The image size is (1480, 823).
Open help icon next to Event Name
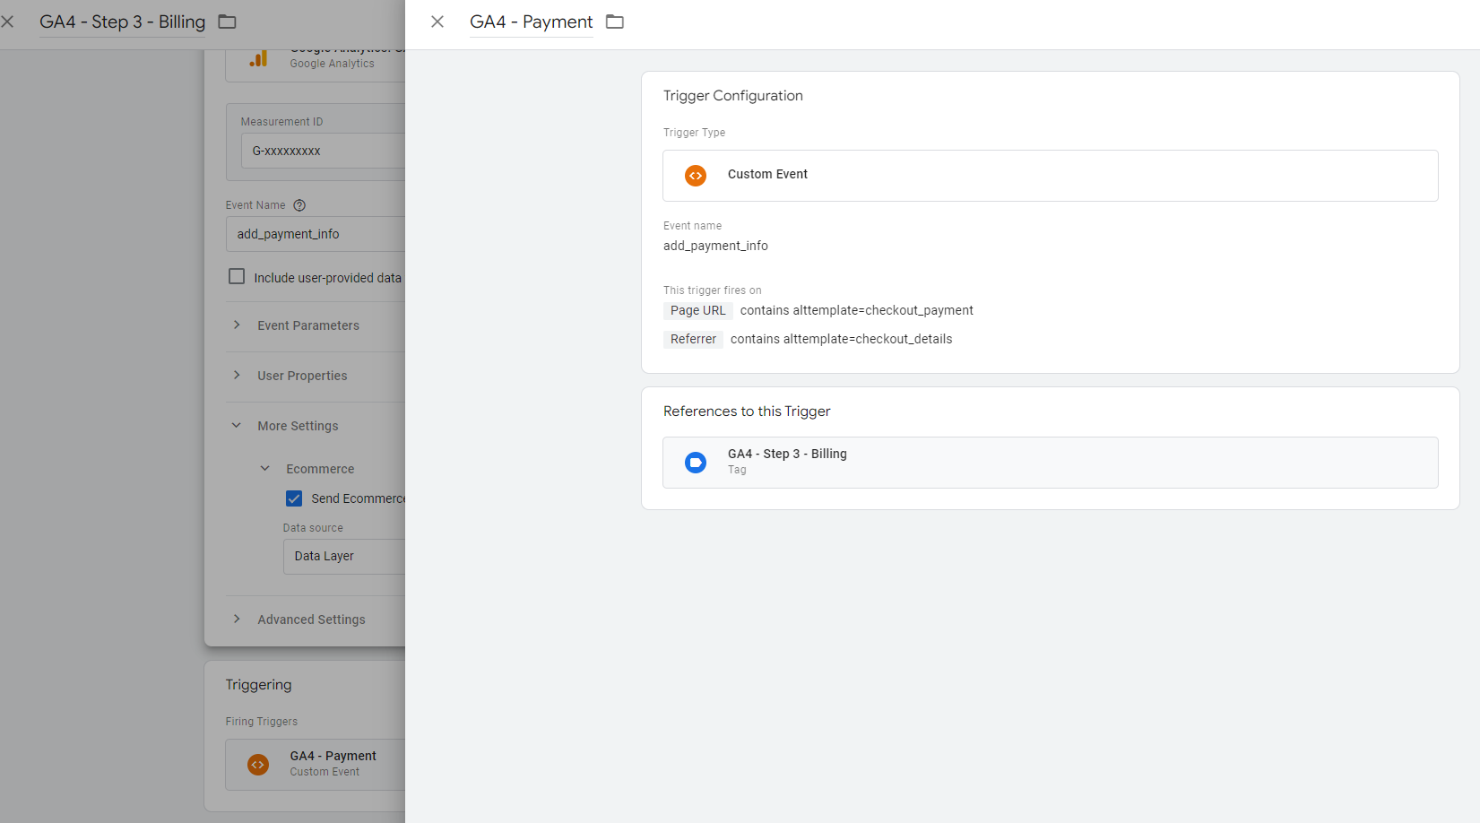tap(299, 205)
